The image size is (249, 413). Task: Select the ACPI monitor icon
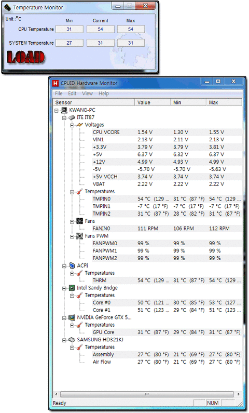(x=72, y=266)
